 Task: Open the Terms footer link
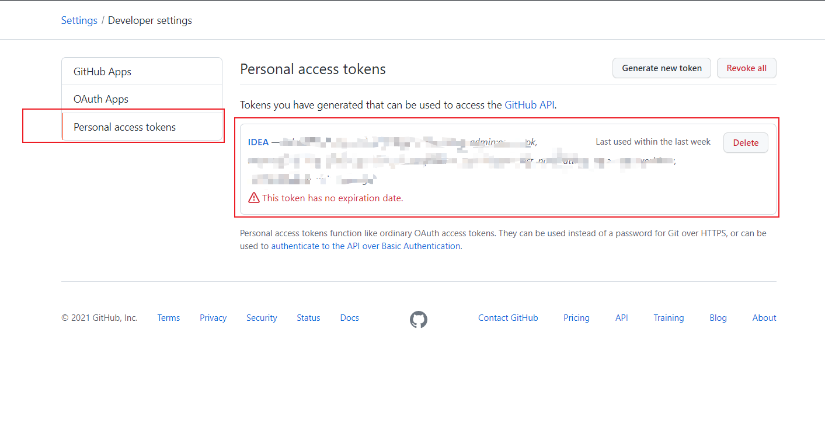pos(169,318)
